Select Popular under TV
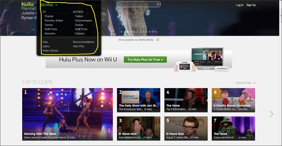 [49, 16]
